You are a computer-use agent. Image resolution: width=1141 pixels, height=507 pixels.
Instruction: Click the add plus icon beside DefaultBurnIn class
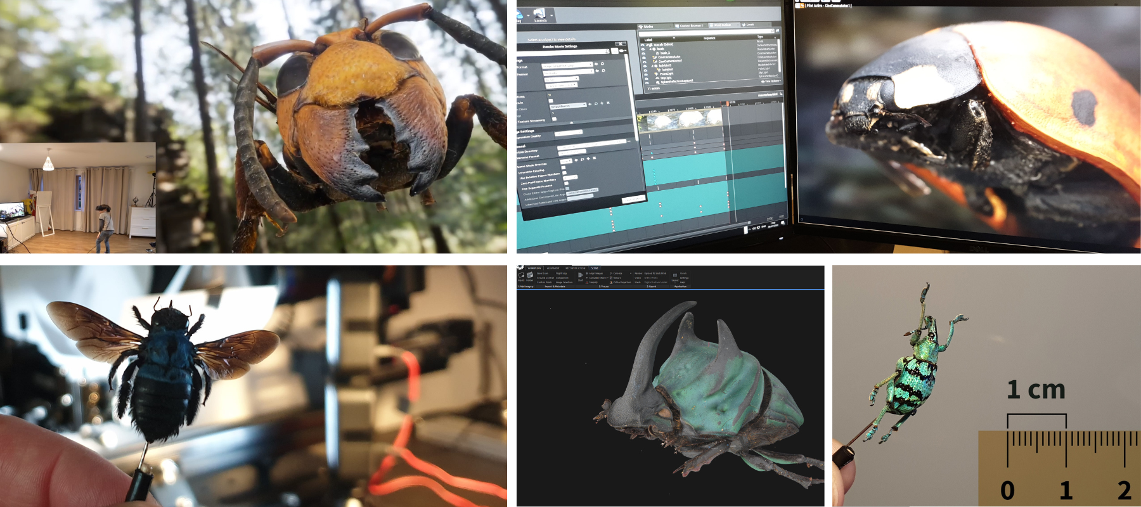click(x=602, y=103)
